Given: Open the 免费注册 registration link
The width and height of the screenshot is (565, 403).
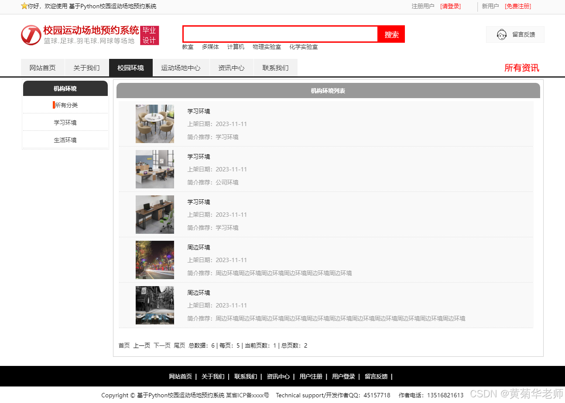Looking at the screenshot, I should pos(517,7).
